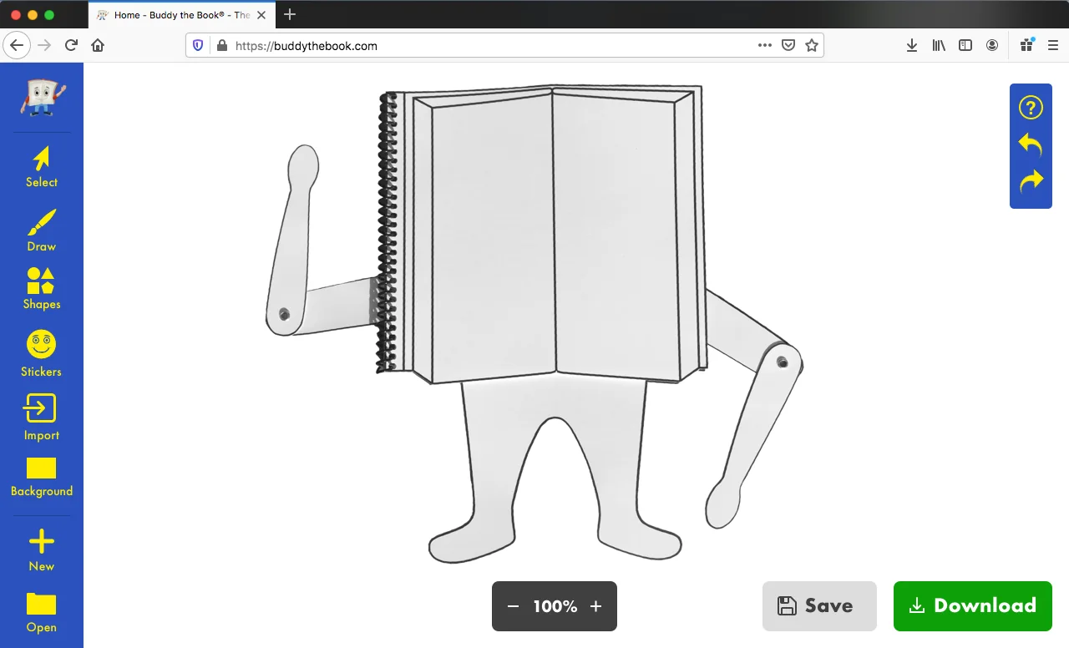The image size is (1069, 648).
Task: View tracking protection shield info
Action: (198, 46)
